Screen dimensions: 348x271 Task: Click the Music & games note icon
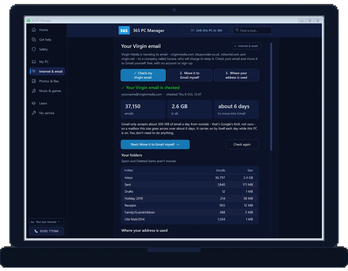coord(34,91)
